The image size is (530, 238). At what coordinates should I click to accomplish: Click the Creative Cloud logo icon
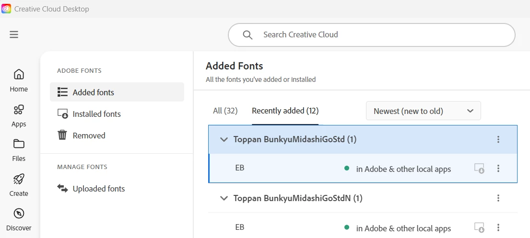tap(6, 9)
